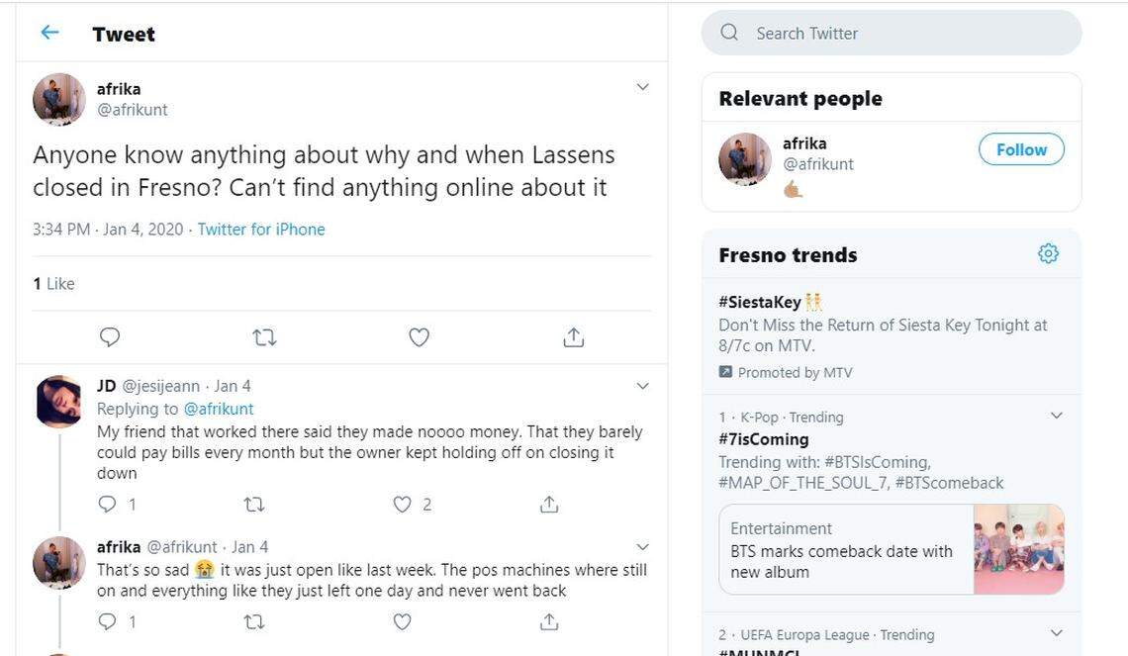Image resolution: width=1128 pixels, height=656 pixels.
Task: Open the #SiestaKey trending topic
Action: tap(762, 302)
